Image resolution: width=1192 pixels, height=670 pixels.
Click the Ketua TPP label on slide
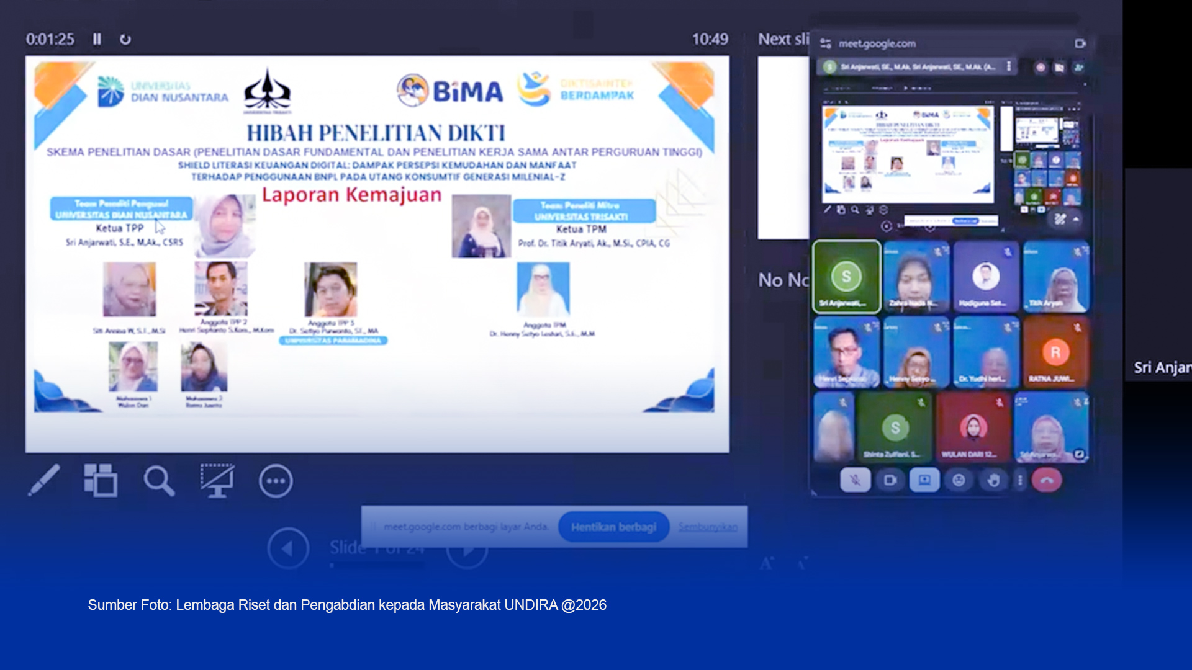pyautogui.click(x=120, y=228)
